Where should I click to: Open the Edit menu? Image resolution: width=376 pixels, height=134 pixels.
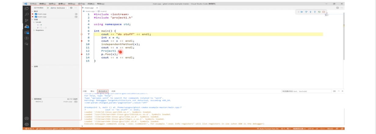pyautogui.click(x=42, y=4)
